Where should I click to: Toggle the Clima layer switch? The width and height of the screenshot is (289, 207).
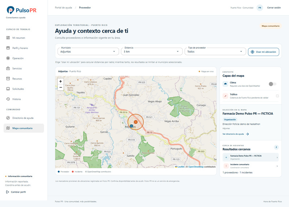click(273, 84)
